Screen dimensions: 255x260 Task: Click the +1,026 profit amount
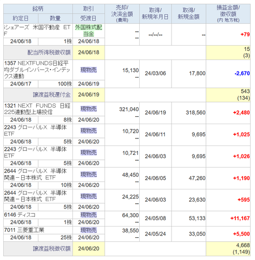tap(241, 157)
